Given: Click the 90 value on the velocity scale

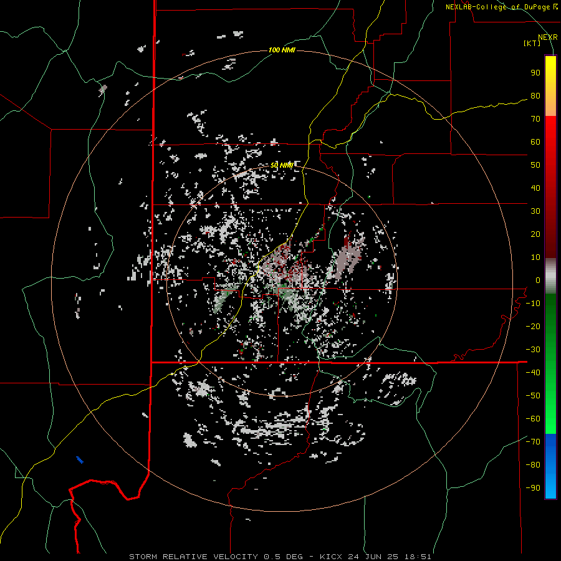Looking at the screenshot, I should coord(535,73).
